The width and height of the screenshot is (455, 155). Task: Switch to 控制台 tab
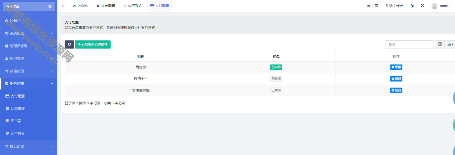(x=80, y=6)
